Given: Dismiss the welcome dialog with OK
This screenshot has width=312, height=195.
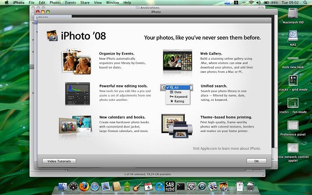Looking at the screenshot, I should pyautogui.click(x=256, y=161).
